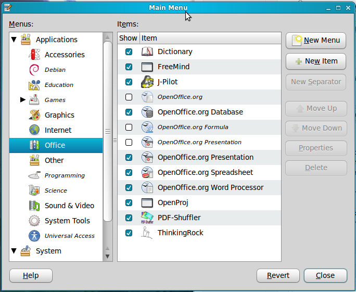Select the Sound & Video menu
Screen dimensions: 356x292
pos(69,206)
